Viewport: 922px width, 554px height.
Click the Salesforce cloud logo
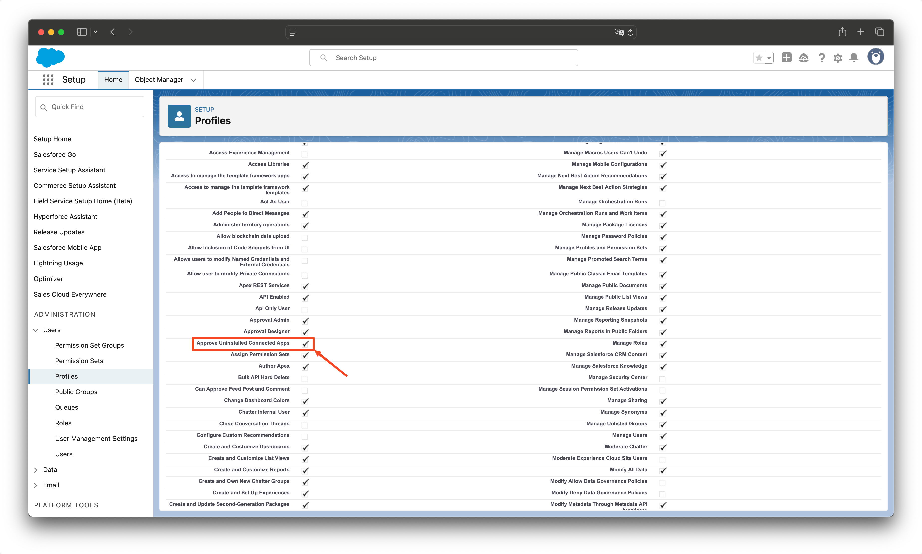point(50,58)
